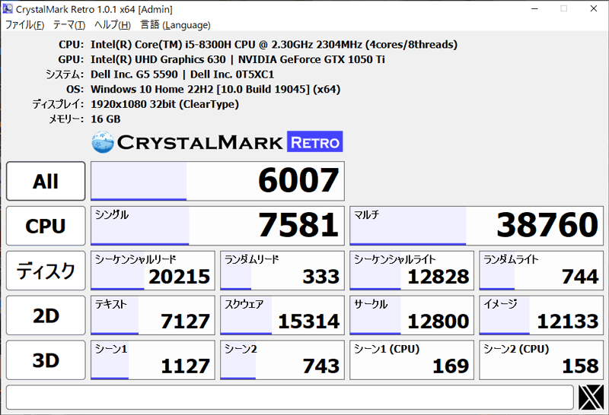Click the app icon in title bar
609x415 pixels.
(8, 8)
